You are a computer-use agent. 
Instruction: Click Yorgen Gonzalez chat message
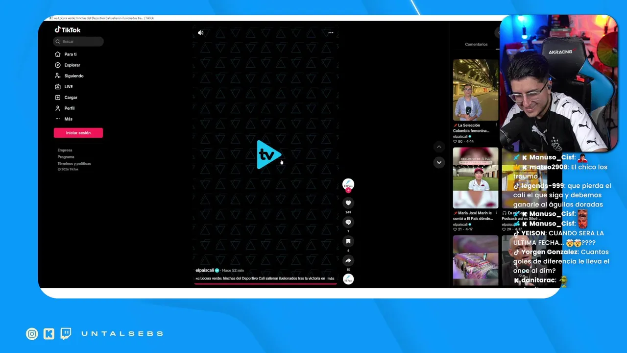click(561, 261)
